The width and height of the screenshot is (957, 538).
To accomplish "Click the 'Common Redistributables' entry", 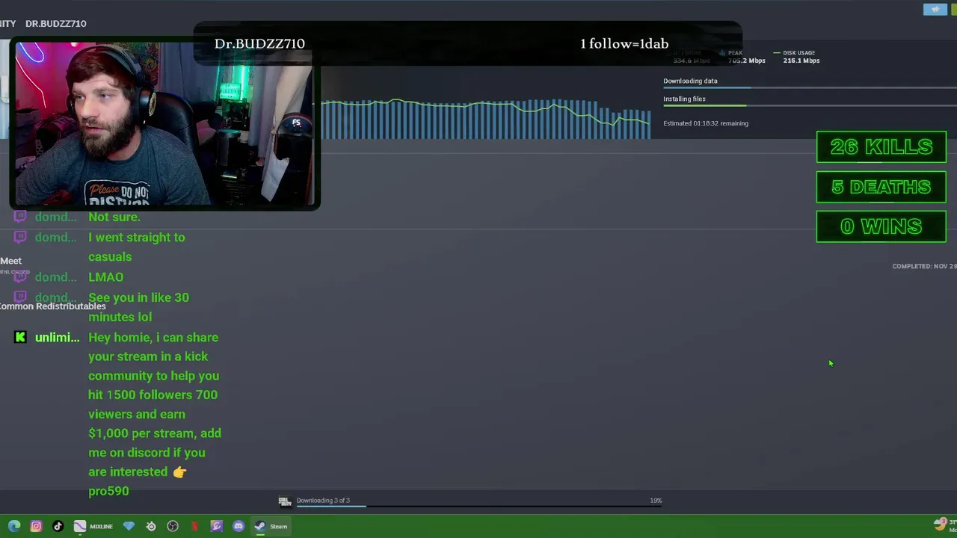I will [x=52, y=306].
